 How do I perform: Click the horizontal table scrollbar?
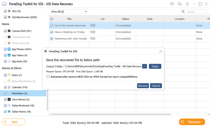point(111,114)
